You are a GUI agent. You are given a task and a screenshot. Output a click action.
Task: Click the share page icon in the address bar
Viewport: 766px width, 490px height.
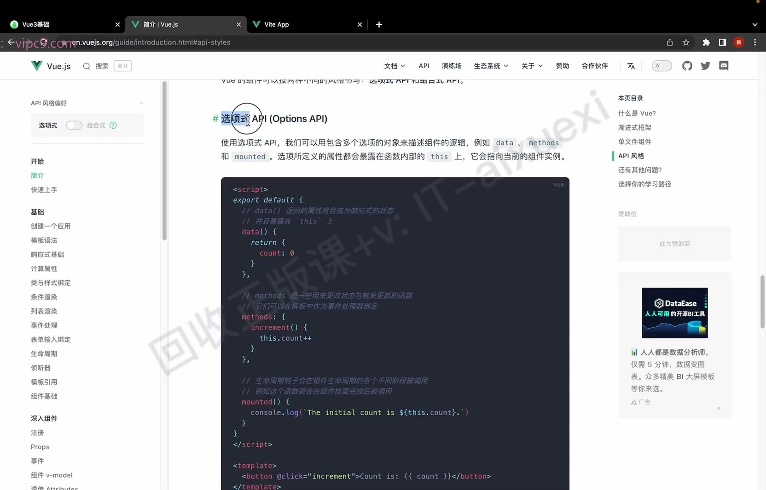coord(670,42)
